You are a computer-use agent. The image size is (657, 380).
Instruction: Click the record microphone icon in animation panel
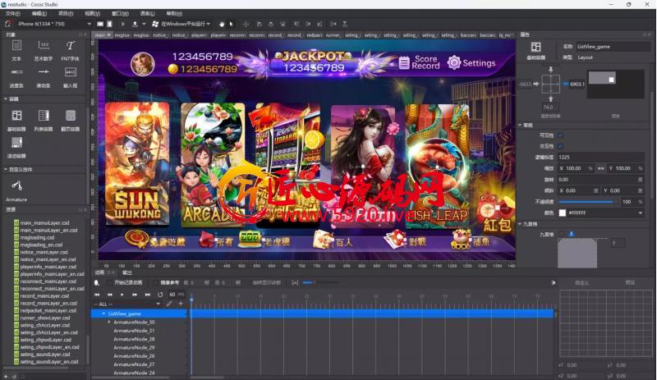pyautogui.click(x=97, y=283)
